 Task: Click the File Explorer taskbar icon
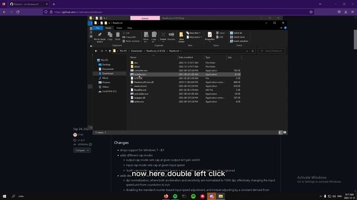pos(221,196)
